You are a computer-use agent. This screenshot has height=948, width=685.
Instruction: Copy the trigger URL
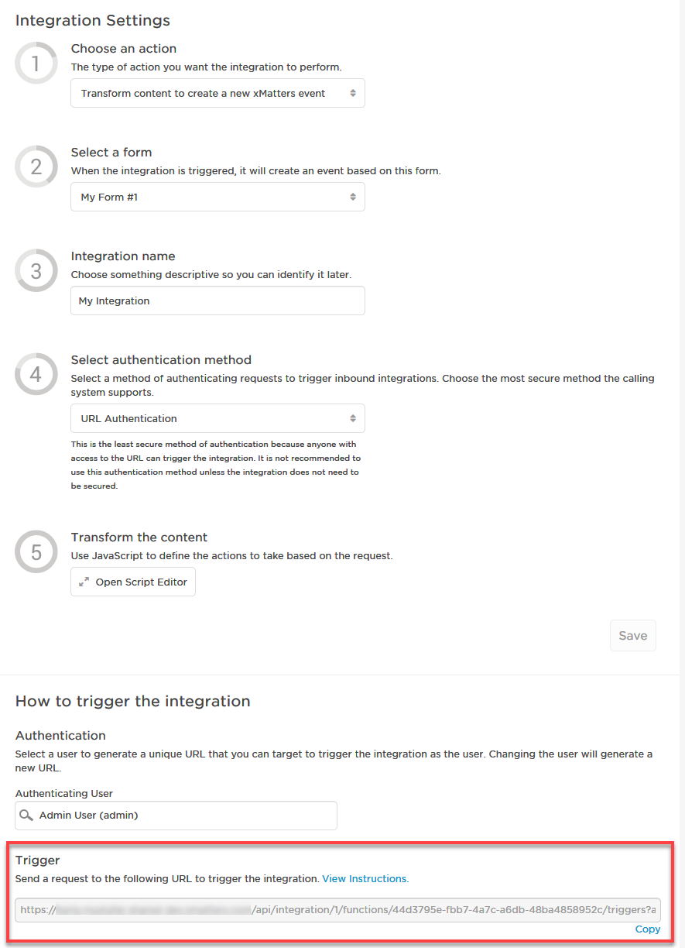[648, 929]
